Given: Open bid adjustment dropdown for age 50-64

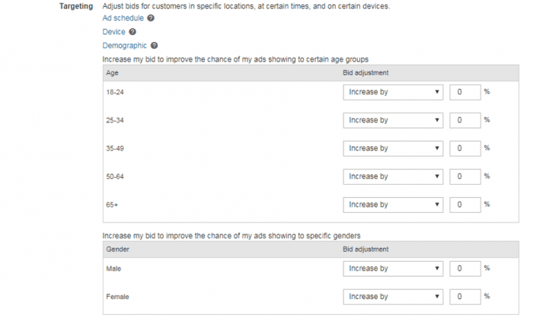Looking at the screenshot, I should click(x=394, y=176).
